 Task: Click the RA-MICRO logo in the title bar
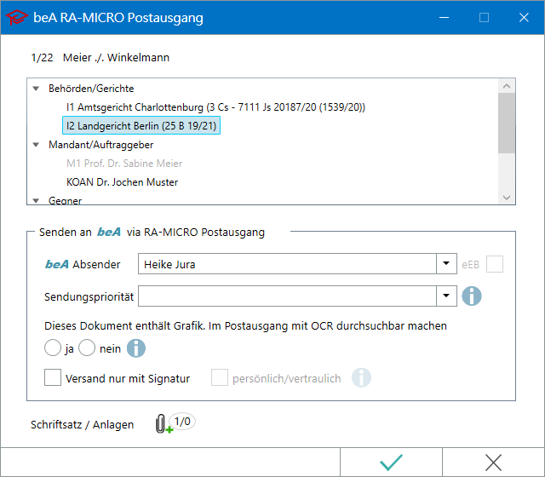[16, 17]
